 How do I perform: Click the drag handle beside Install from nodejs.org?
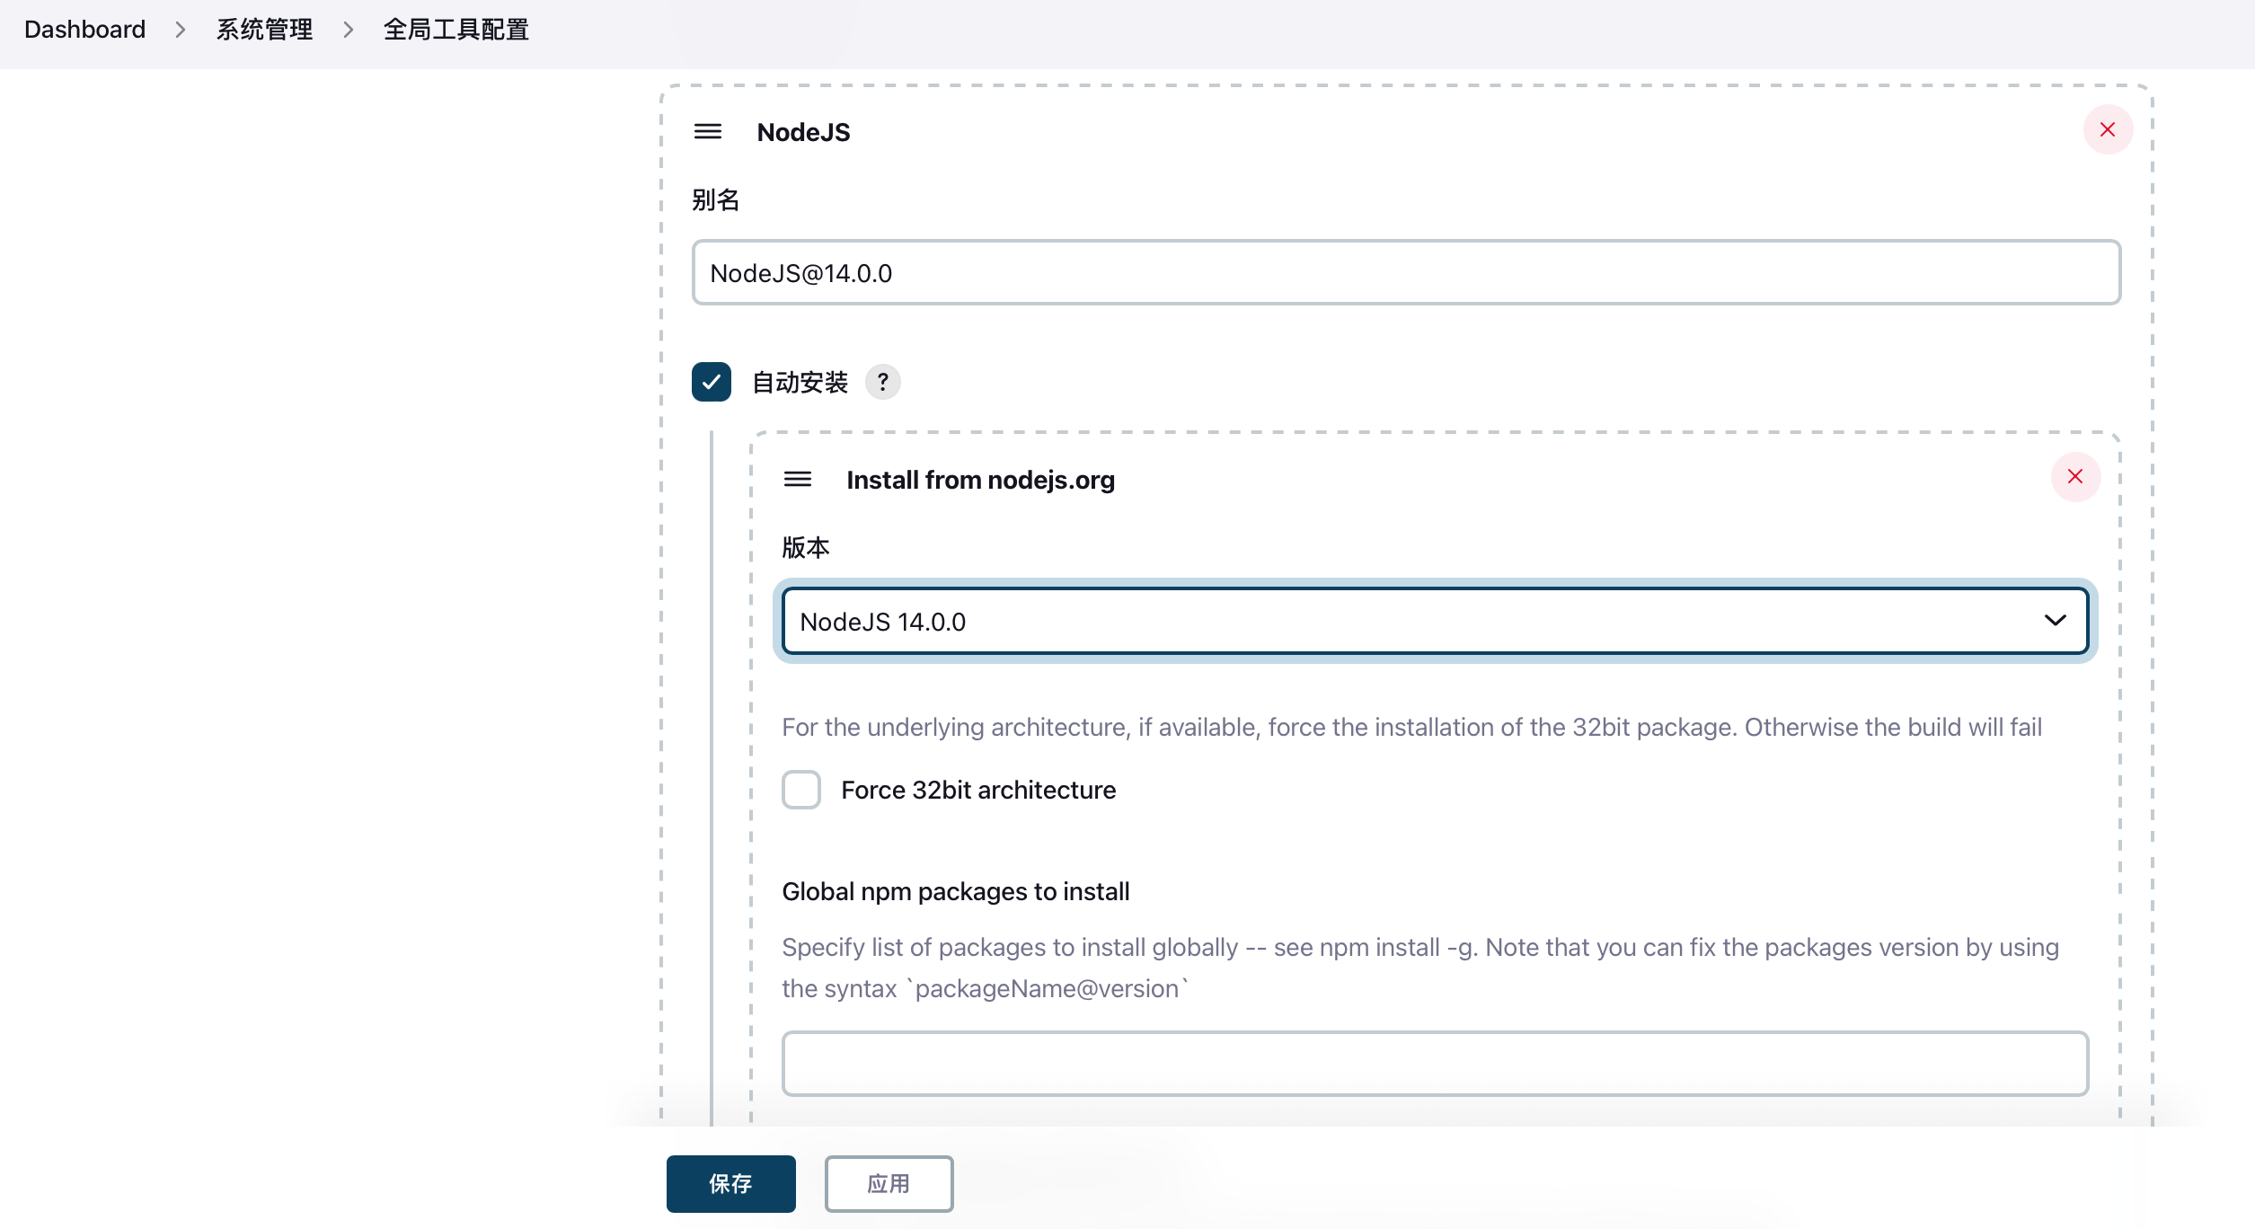[798, 479]
